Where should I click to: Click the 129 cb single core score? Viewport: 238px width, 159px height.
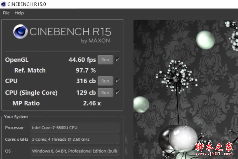[x=86, y=93]
